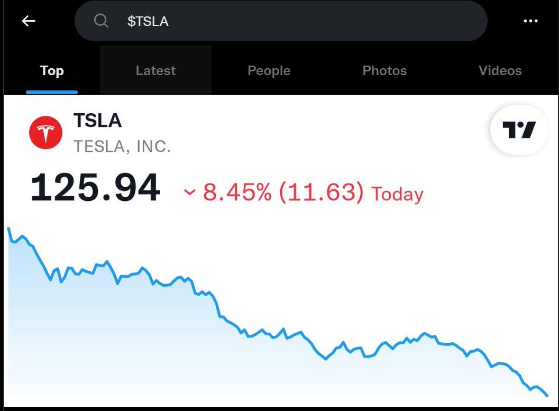View the Videos tab
The width and height of the screenshot is (559, 411).
[x=500, y=71]
